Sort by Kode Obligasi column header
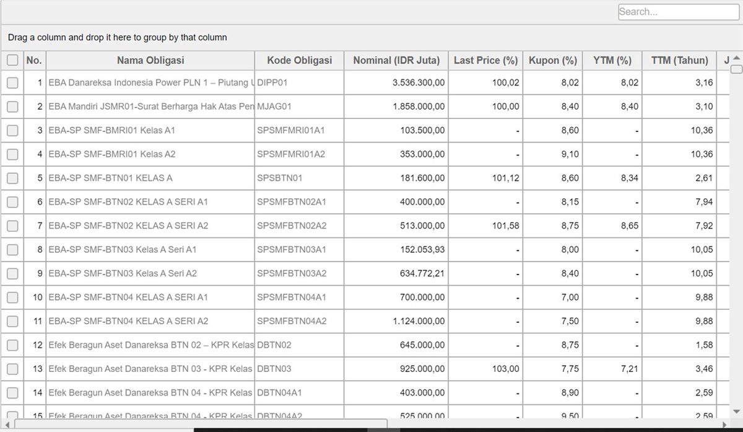743x432 pixels. (x=300, y=60)
